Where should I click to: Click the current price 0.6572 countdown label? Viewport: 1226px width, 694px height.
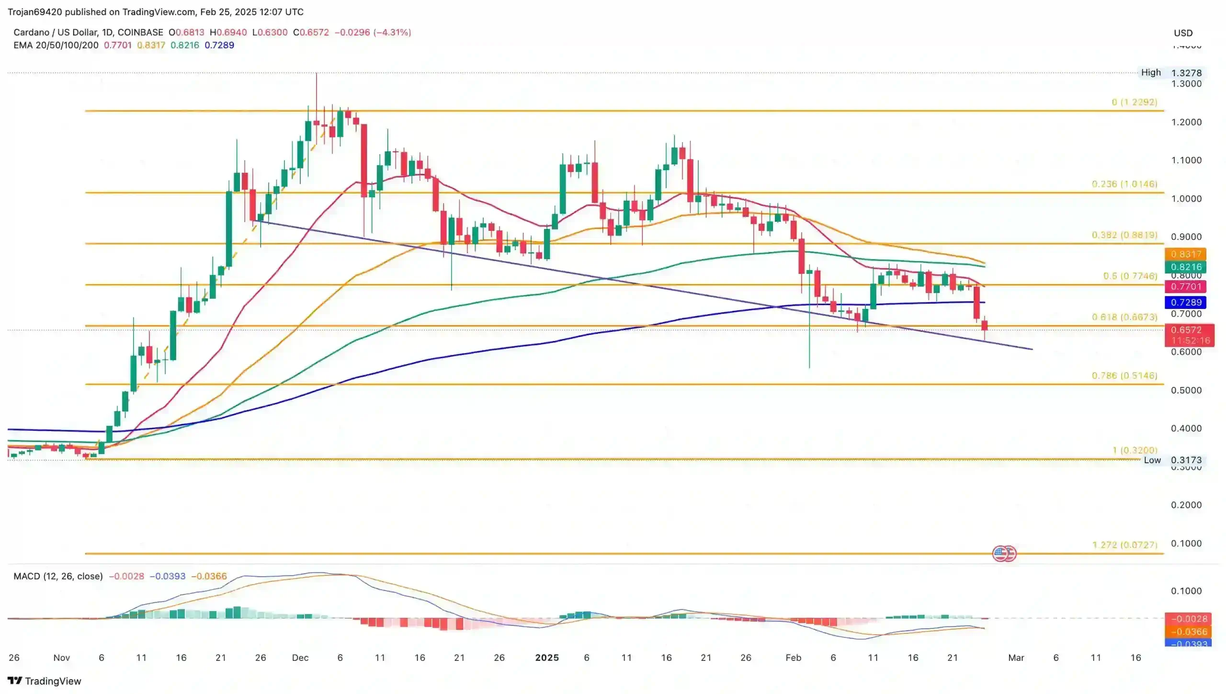[1189, 335]
